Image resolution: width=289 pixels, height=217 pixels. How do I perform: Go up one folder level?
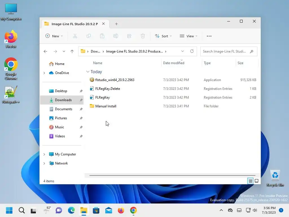[72, 51]
